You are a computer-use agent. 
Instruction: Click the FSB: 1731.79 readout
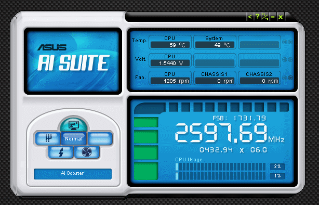239,118
